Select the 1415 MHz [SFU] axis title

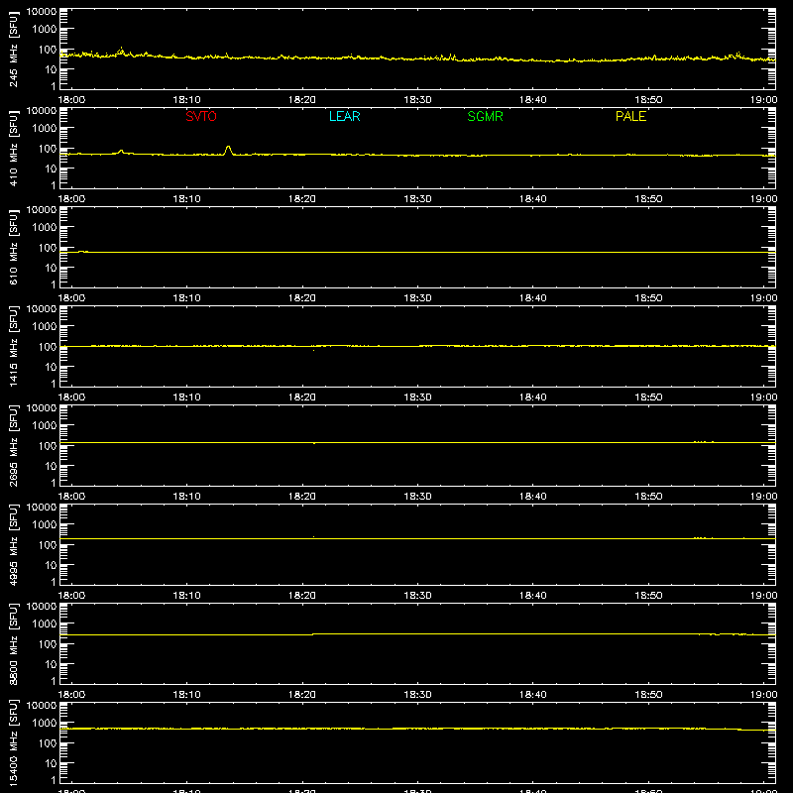[x=13, y=346]
